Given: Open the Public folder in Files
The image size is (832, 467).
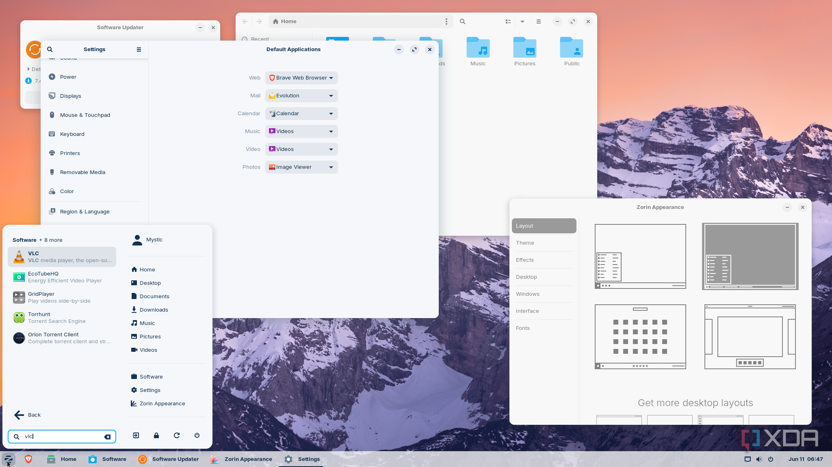Looking at the screenshot, I should coord(572,52).
